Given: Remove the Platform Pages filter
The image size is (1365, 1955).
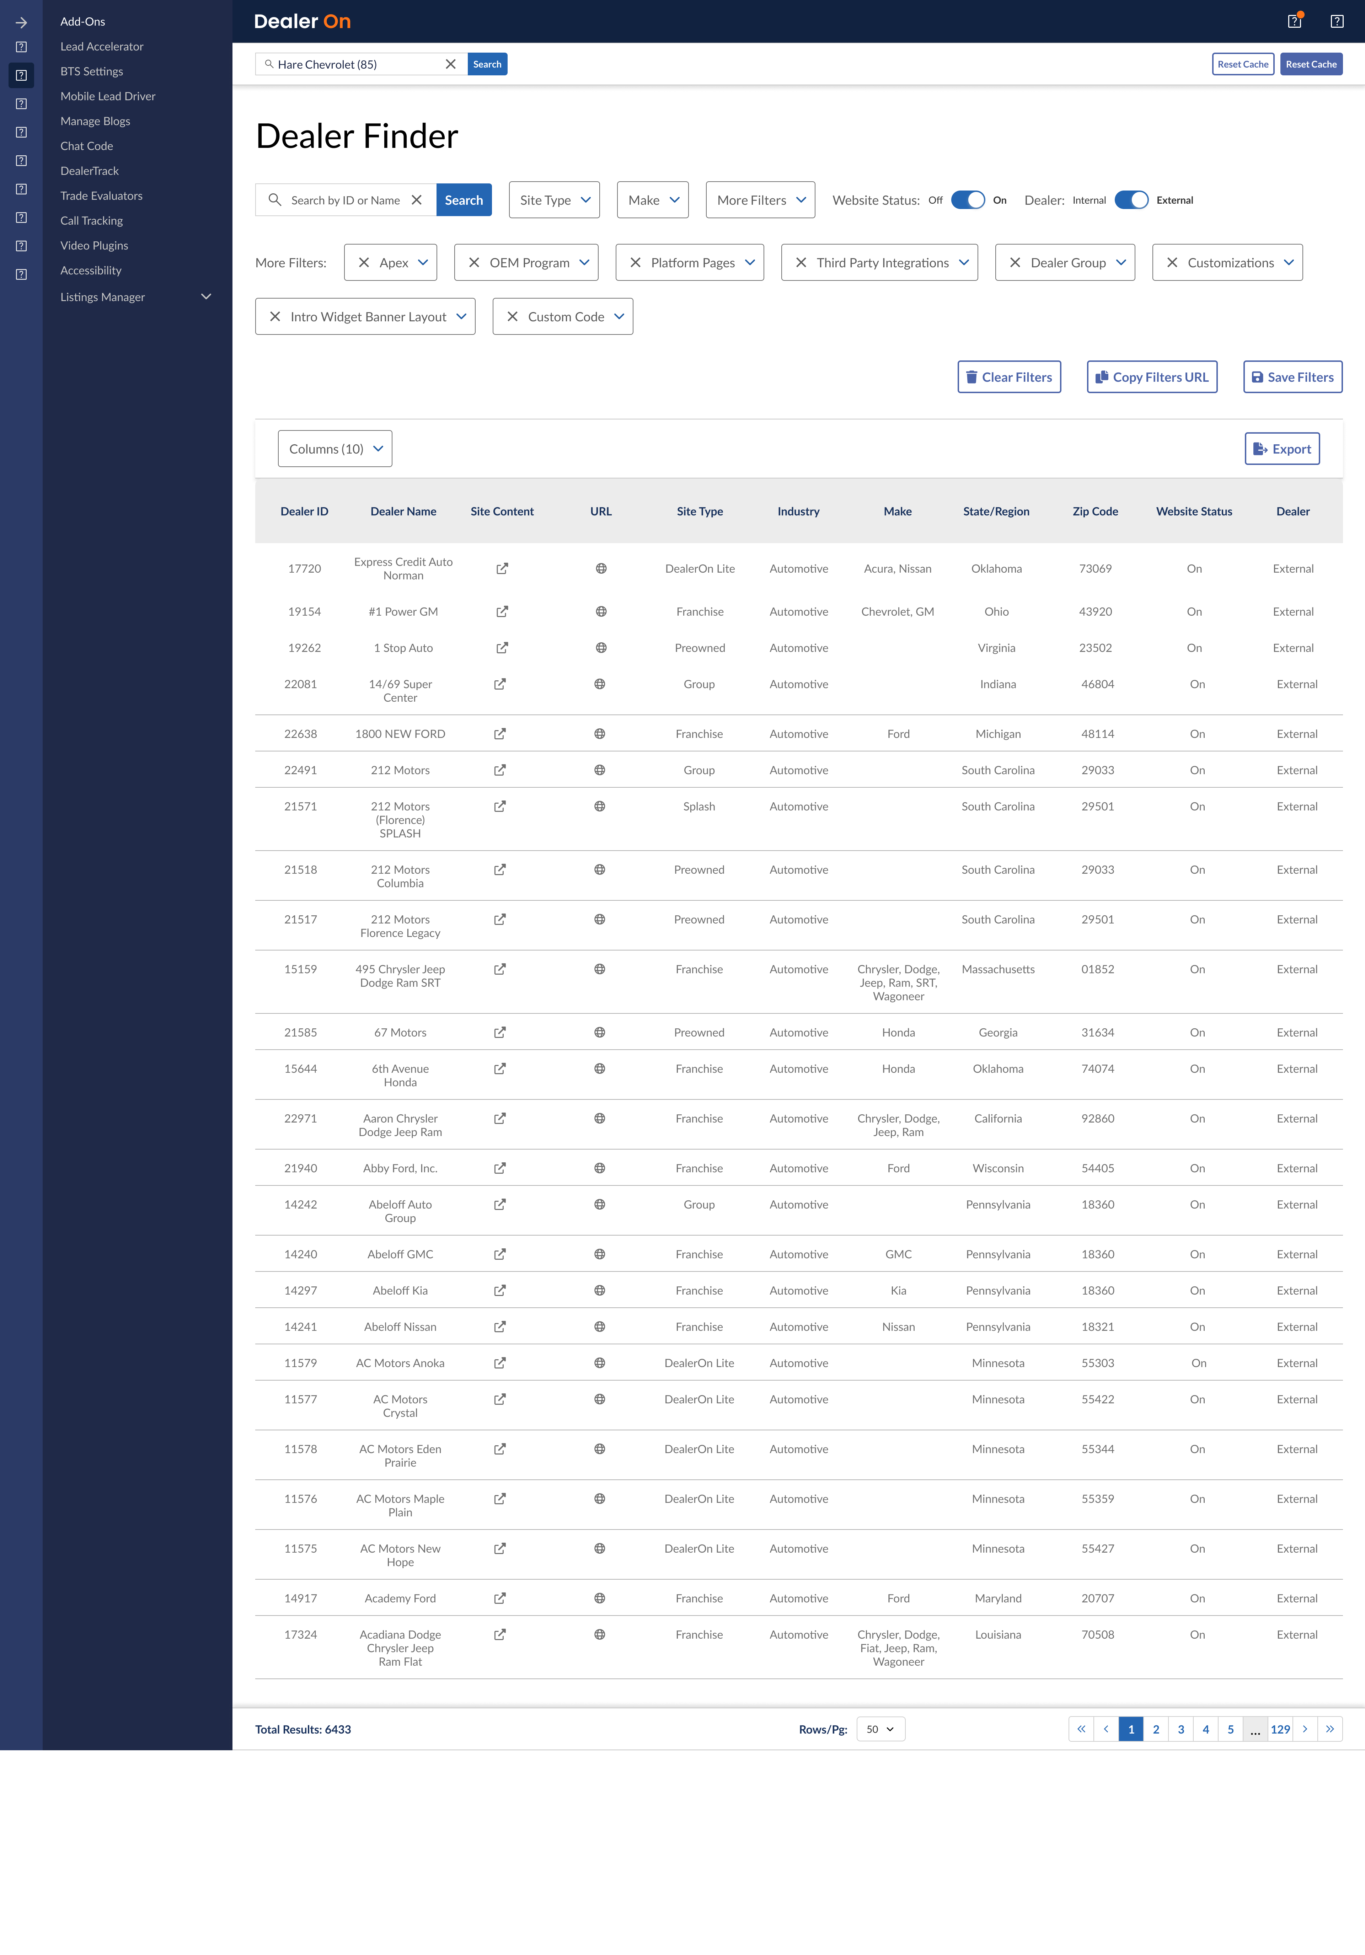Looking at the screenshot, I should click(635, 262).
